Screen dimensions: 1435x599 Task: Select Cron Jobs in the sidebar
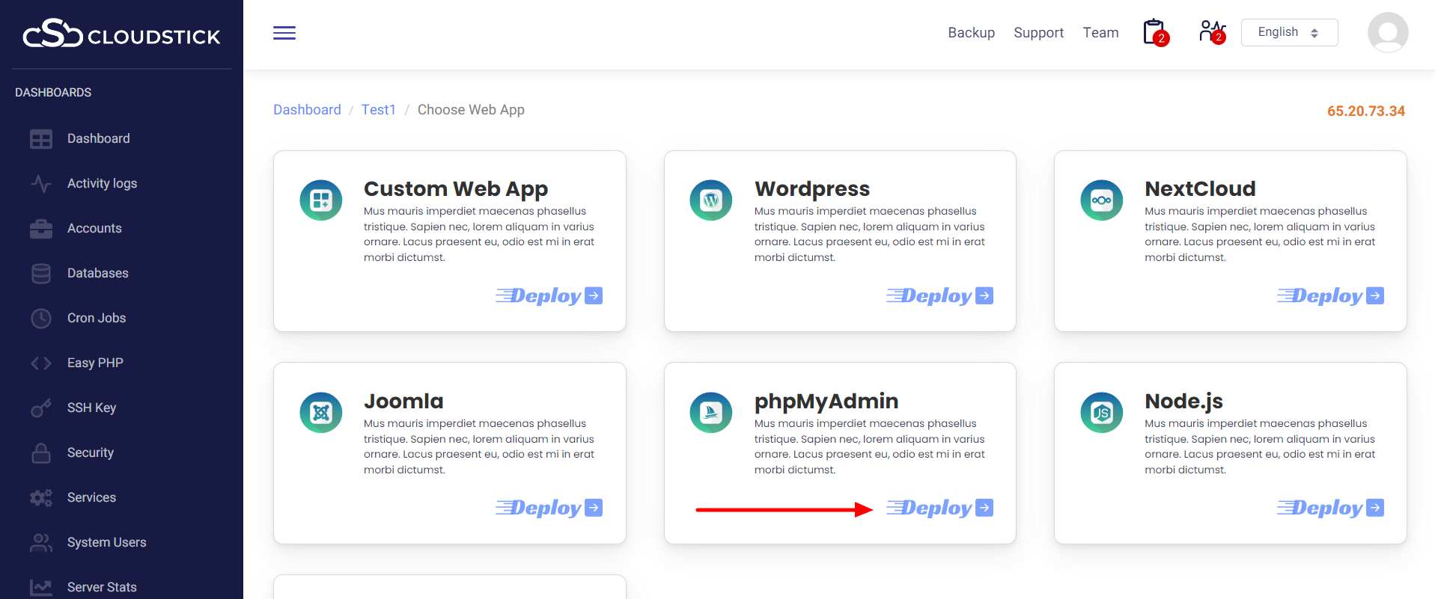click(x=97, y=318)
